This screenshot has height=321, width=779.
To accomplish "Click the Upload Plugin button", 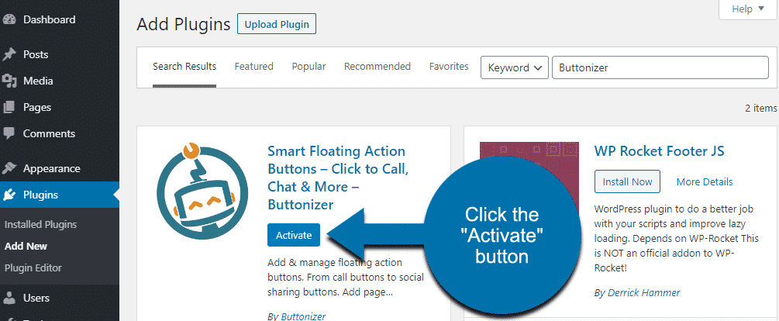I will (x=277, y=24).
